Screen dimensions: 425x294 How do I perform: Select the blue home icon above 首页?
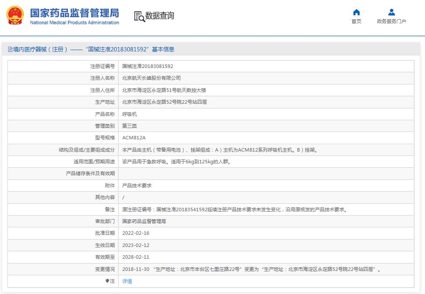[356, 13]
